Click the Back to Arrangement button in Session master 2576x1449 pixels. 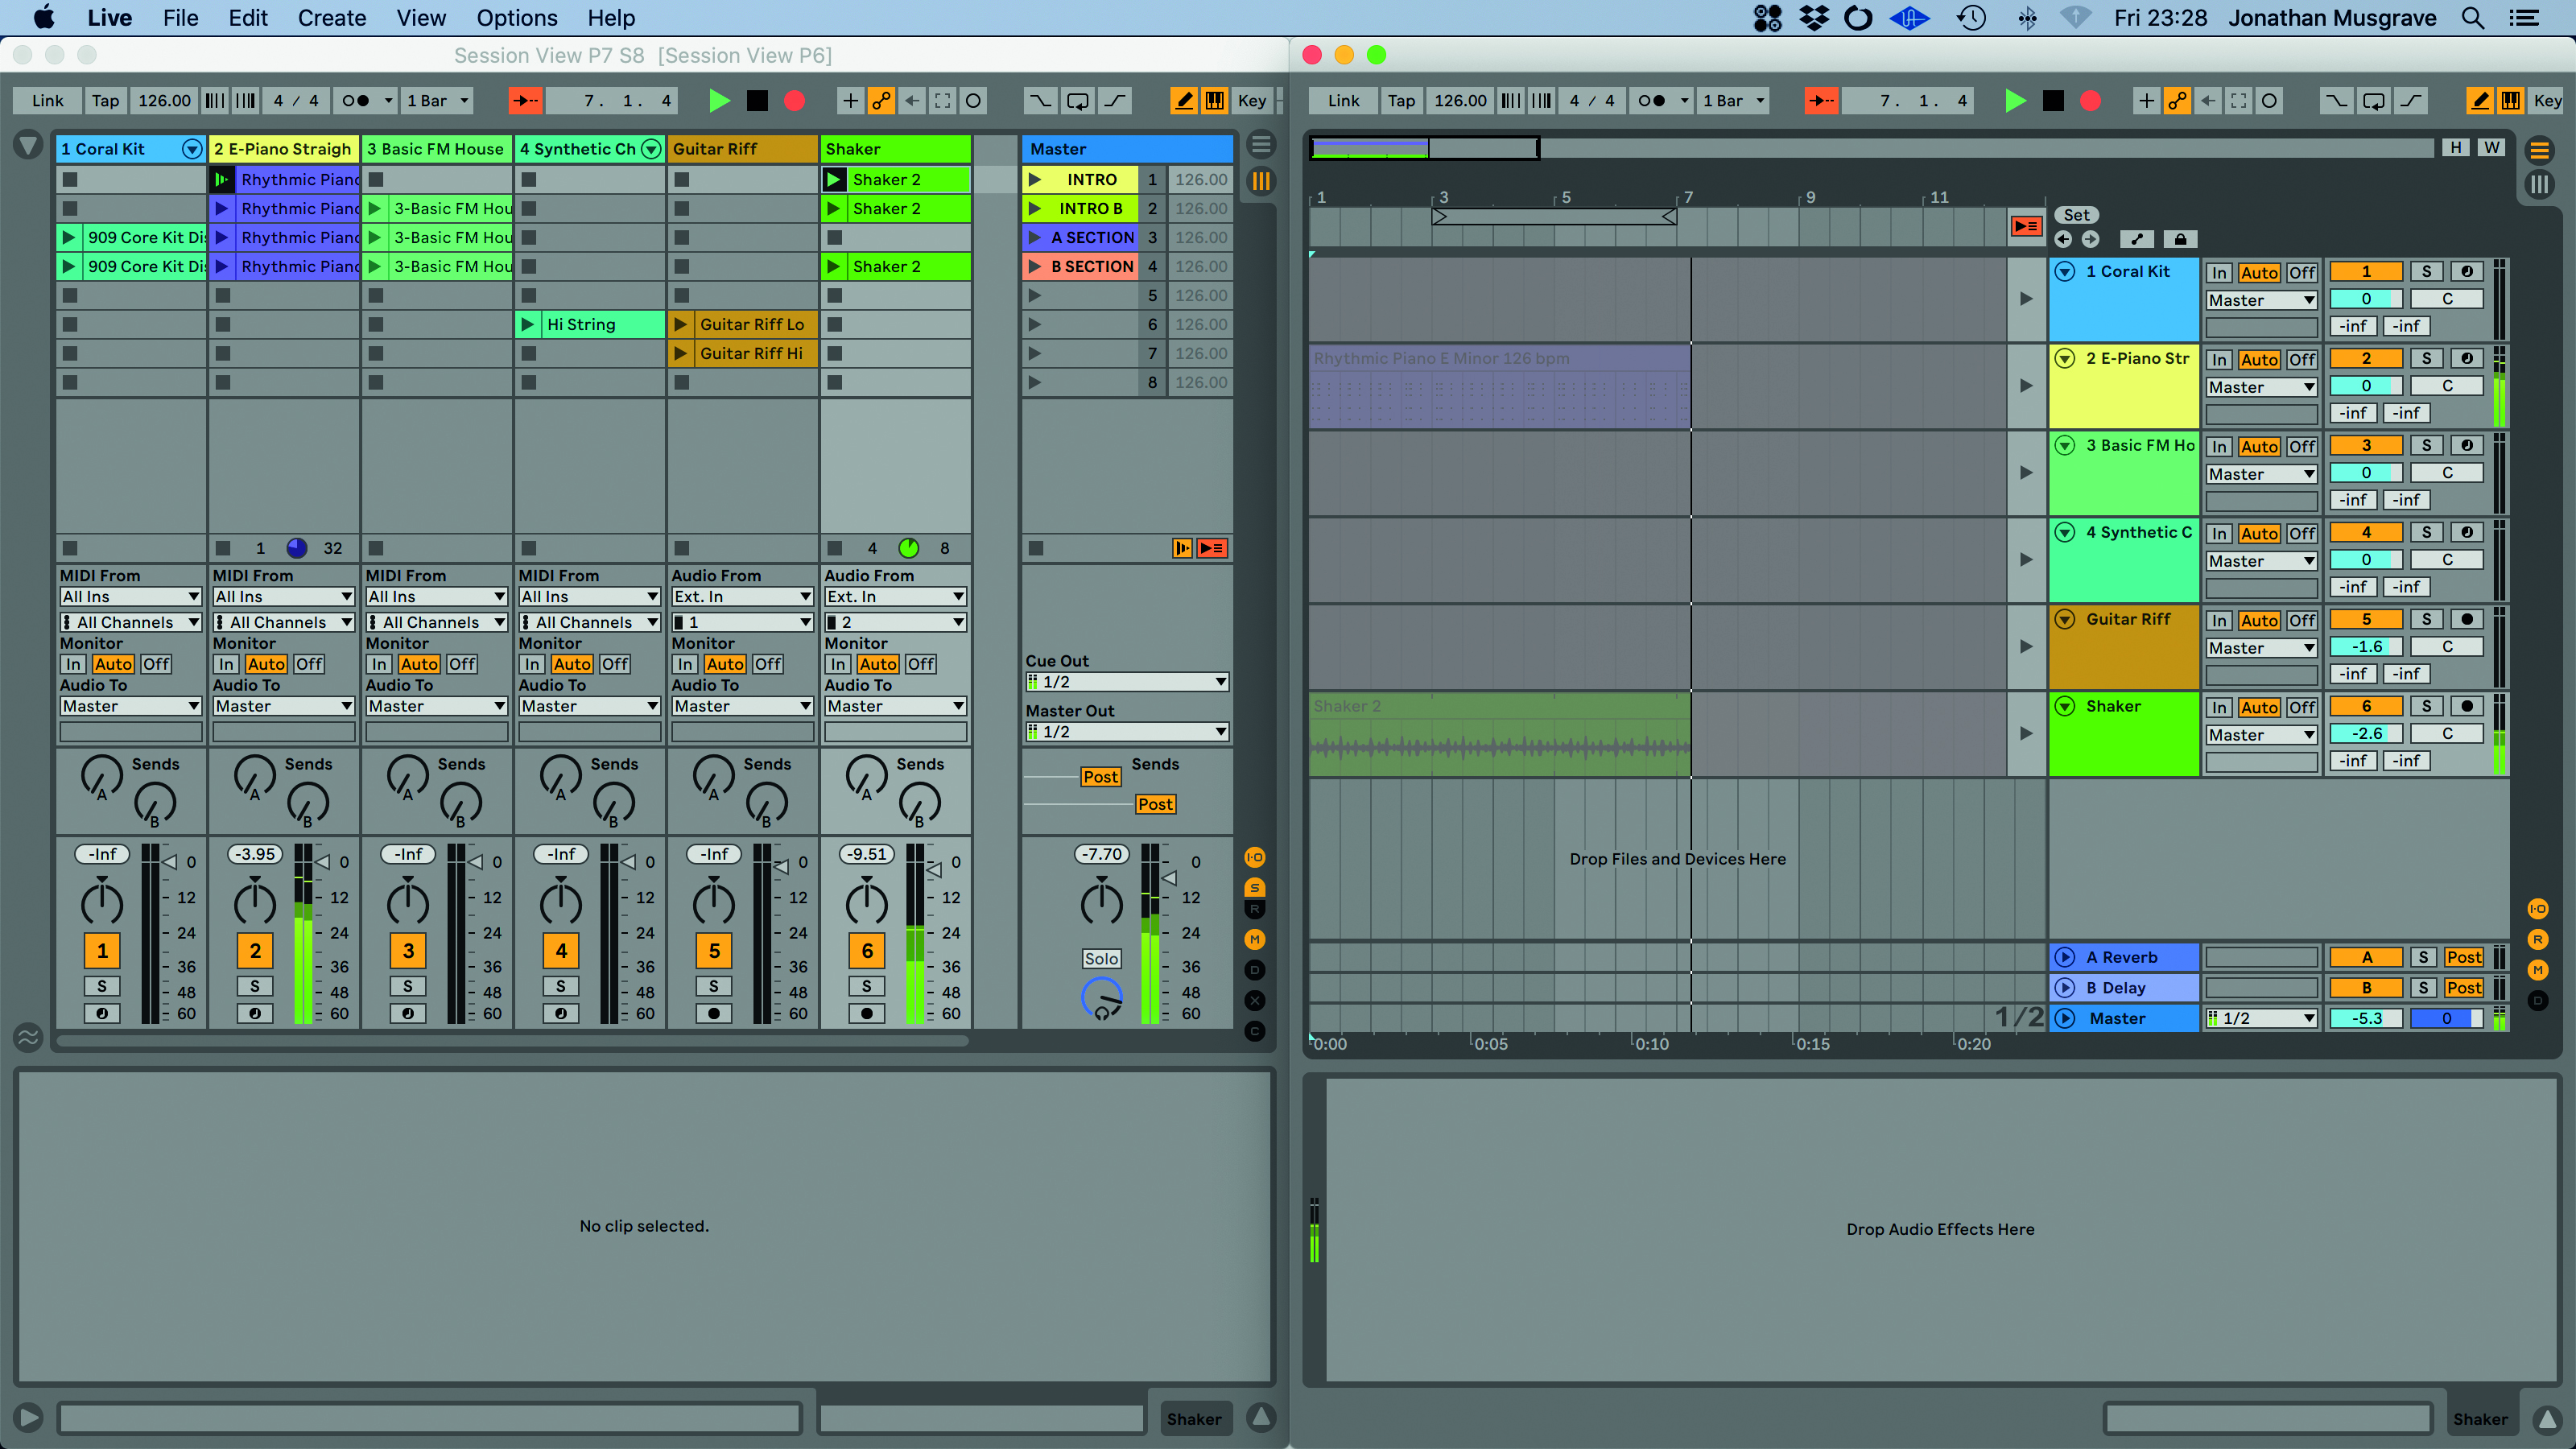pyautogui.click(x=1212, y=548)
